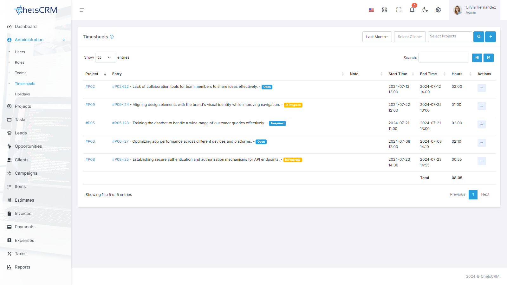The width and height of the screenshot is (507, 285).
Task: Open actions menu for P06 row
Action: (482, 143)
